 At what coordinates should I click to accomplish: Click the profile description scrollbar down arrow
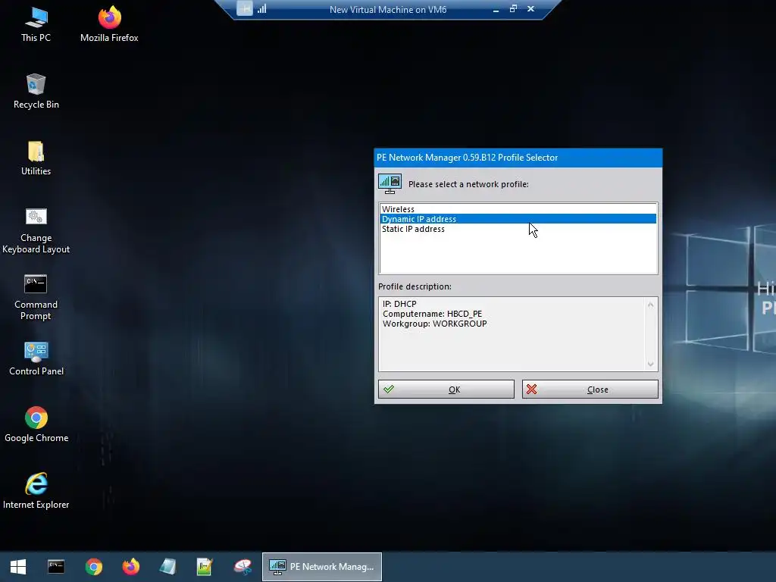tap(651, 365)
